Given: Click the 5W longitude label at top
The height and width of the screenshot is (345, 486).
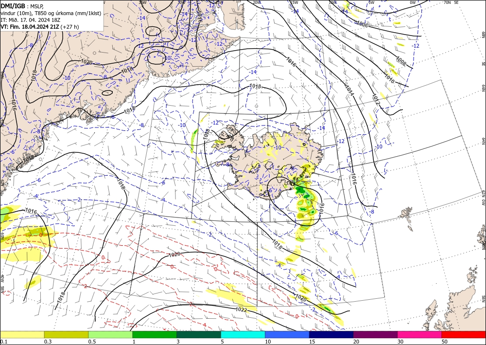Looking at the screenshot, I should pos(372,2).
